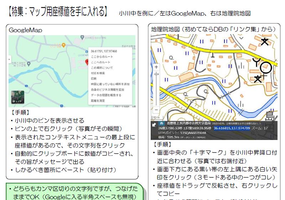Click the title 特集:マップ用座標値を手に入れる

pos(58,11)
